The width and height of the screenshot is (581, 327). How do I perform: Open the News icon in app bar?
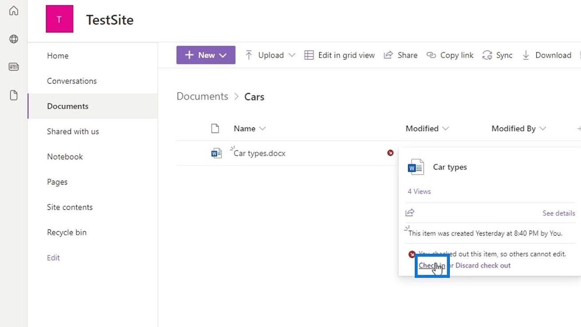(14, 67)
